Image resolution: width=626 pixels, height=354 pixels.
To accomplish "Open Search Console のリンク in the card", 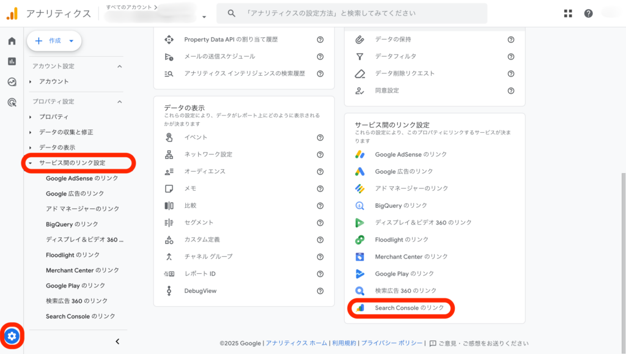I will coord(409,308).
